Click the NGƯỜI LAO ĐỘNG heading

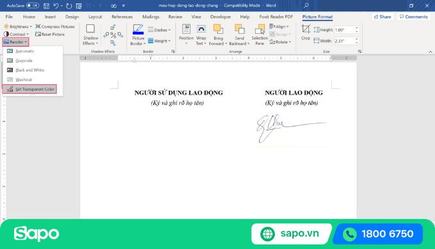click(294, 93)
